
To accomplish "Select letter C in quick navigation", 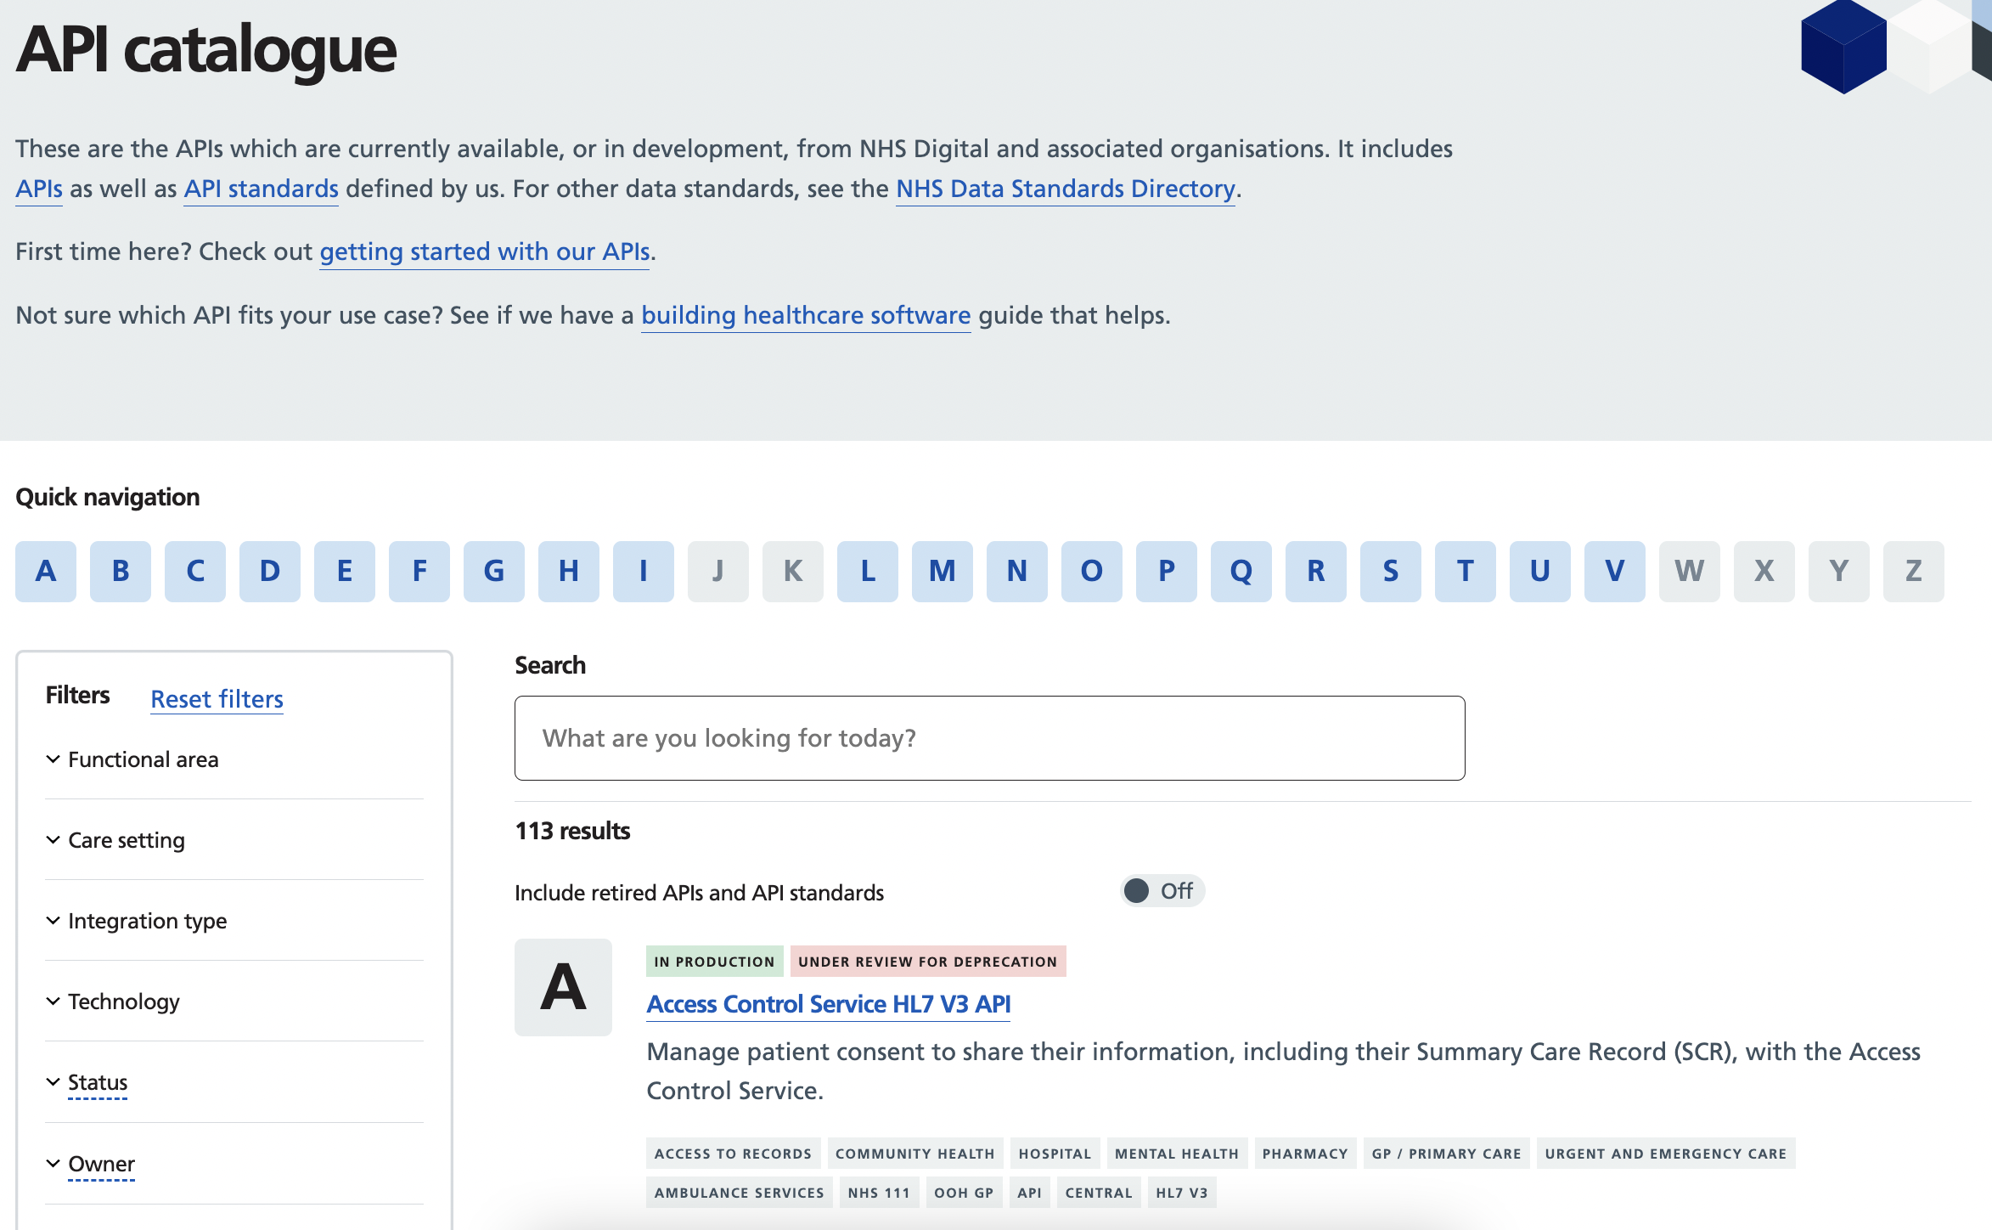I will [195, 571].
